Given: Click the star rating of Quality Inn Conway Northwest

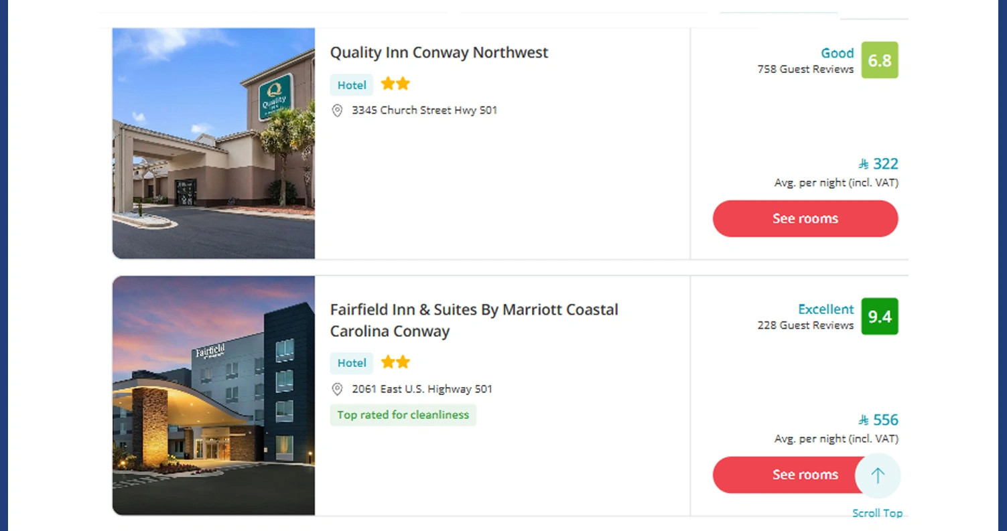Looking at the screenshot, I should pyautogui.click(x=395, y=84).
